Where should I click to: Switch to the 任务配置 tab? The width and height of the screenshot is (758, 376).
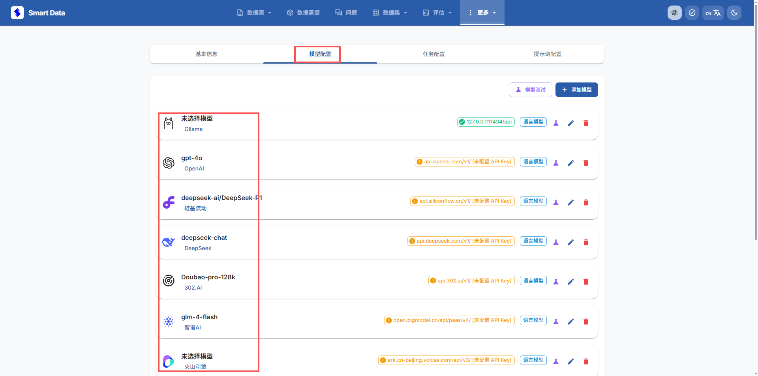(433, 54)
